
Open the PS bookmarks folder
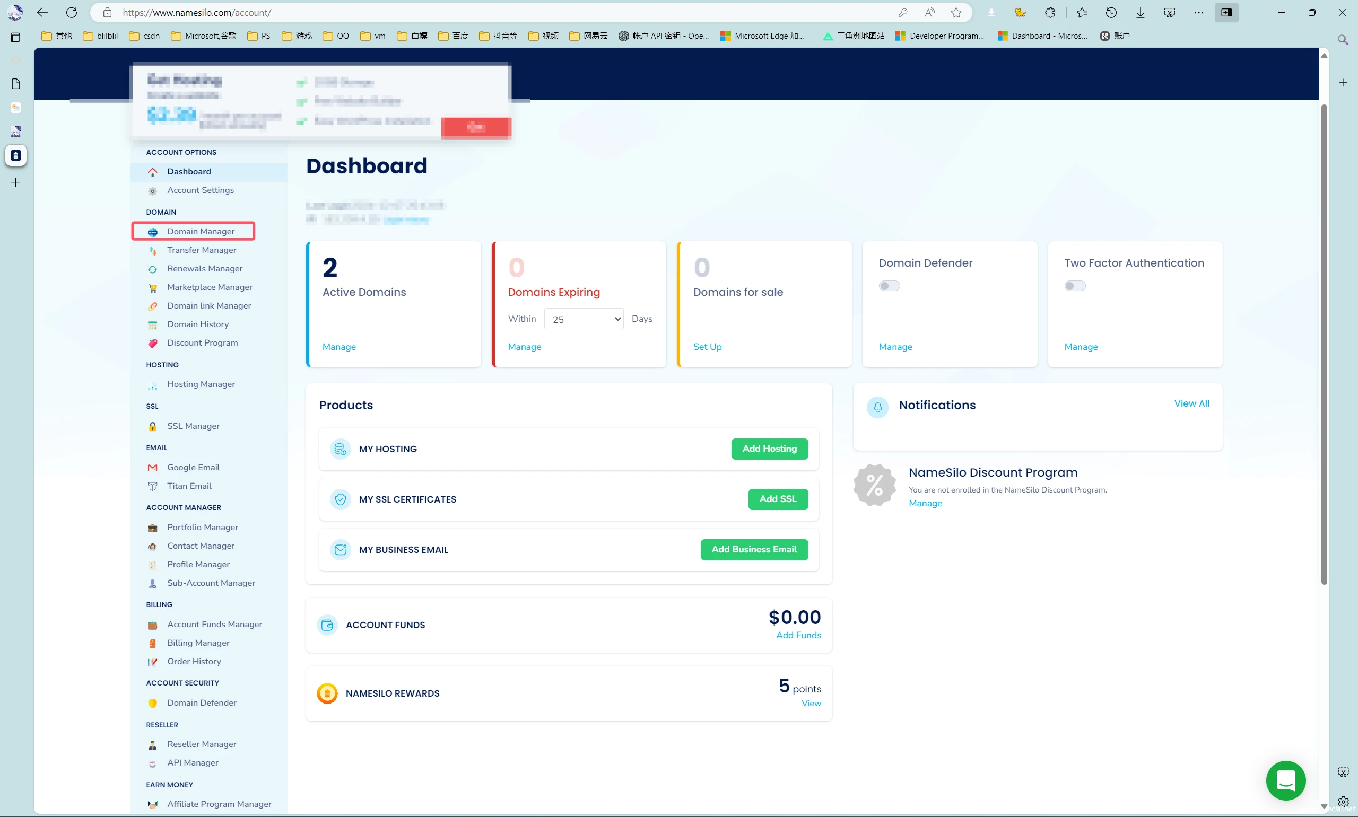pyautogui.click(x=259, y=36)
